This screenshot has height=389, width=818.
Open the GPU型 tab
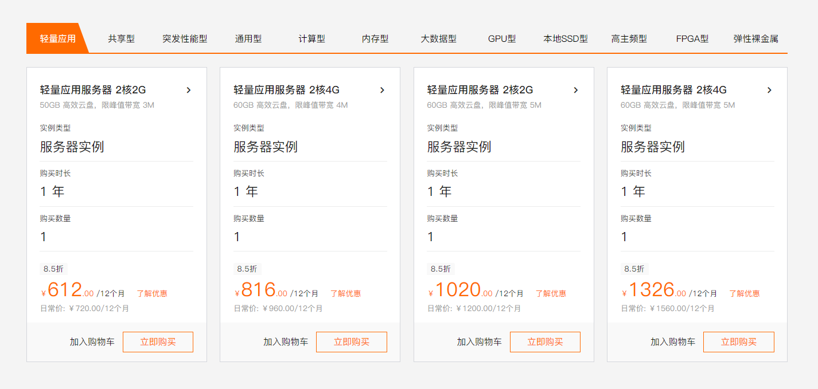(502, 39)
